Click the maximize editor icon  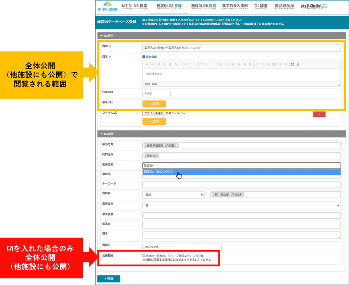(292, 64)
